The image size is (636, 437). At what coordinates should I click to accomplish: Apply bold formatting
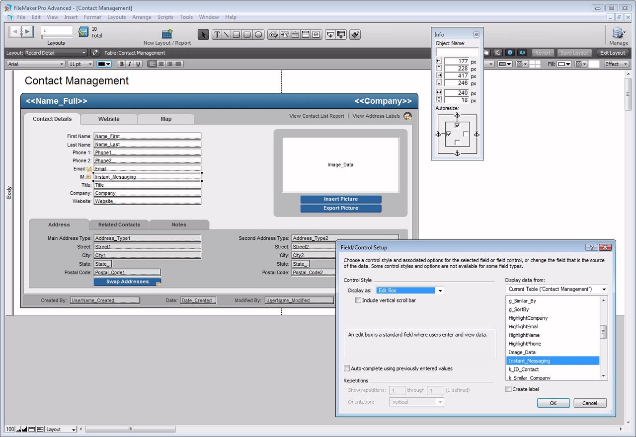121,64
